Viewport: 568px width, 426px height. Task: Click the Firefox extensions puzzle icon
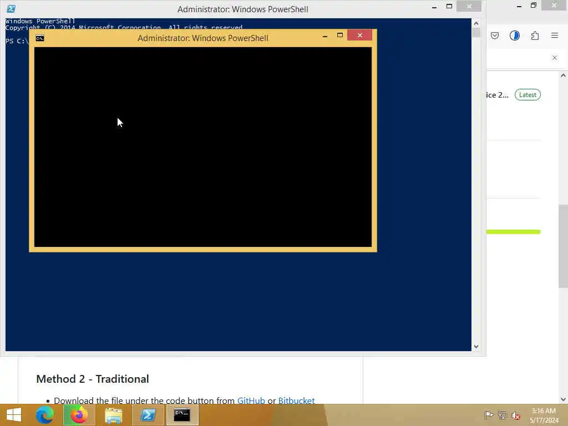click(535, 35)
